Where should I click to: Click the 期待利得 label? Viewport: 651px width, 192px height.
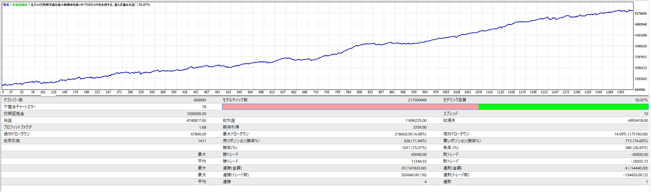pyautogui.click(x=231, y=127)
